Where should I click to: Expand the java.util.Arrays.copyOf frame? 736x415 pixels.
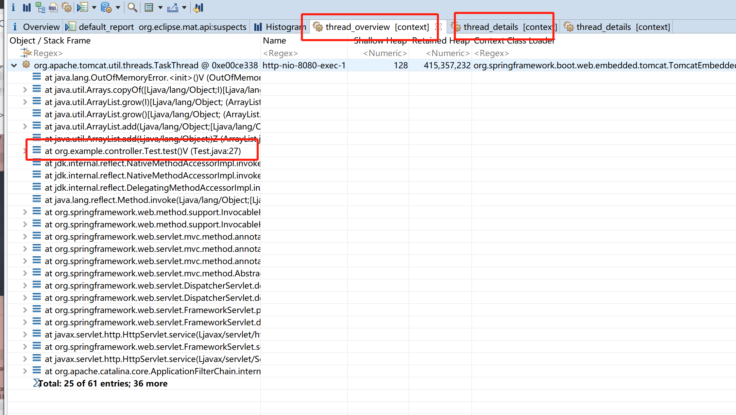(25, 90)
